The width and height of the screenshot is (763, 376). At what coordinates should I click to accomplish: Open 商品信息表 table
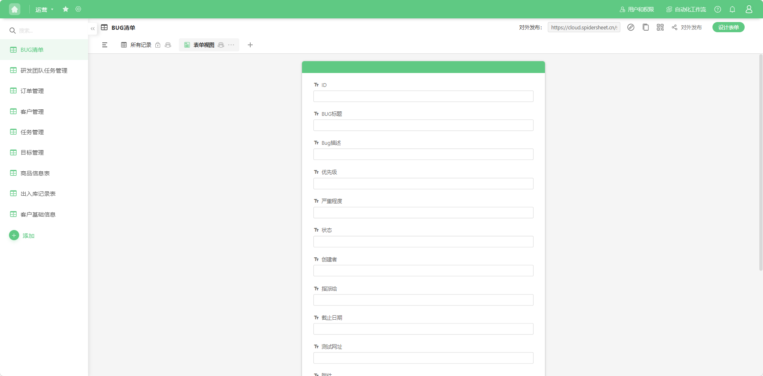(x=44, y=173)
